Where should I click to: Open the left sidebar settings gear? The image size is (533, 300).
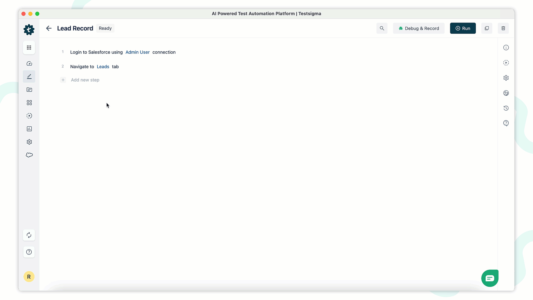click(29, 142)
